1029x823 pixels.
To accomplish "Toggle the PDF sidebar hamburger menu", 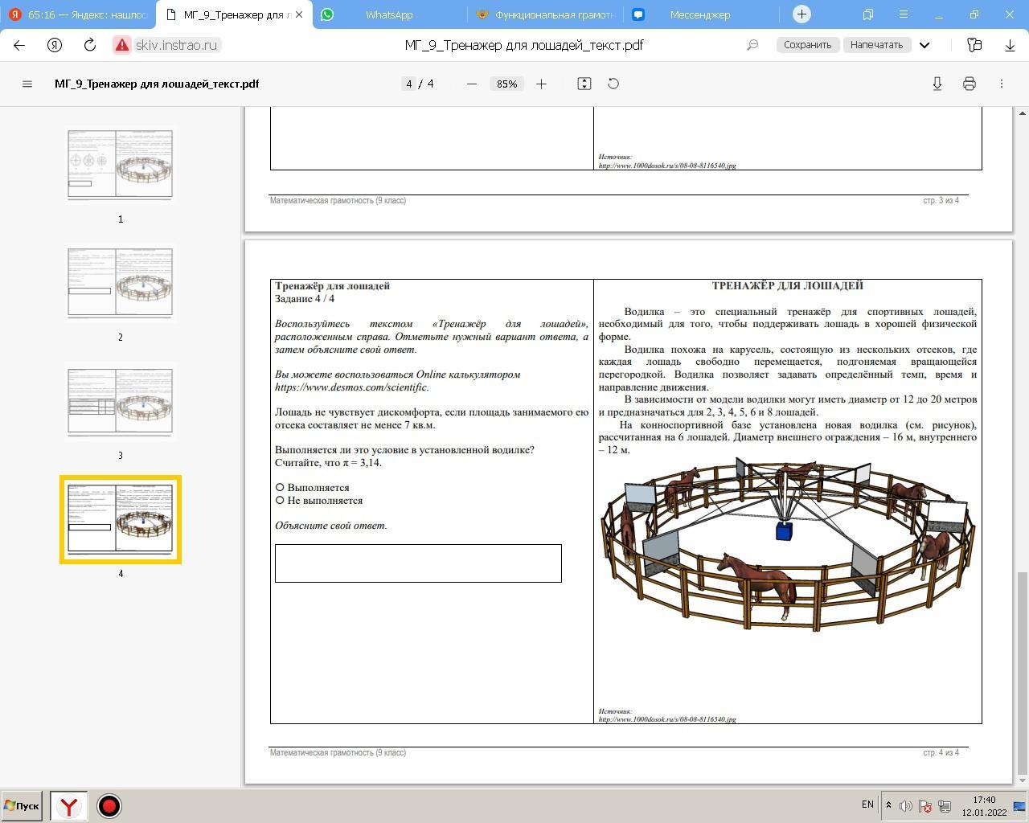I will tap(27, 84).
